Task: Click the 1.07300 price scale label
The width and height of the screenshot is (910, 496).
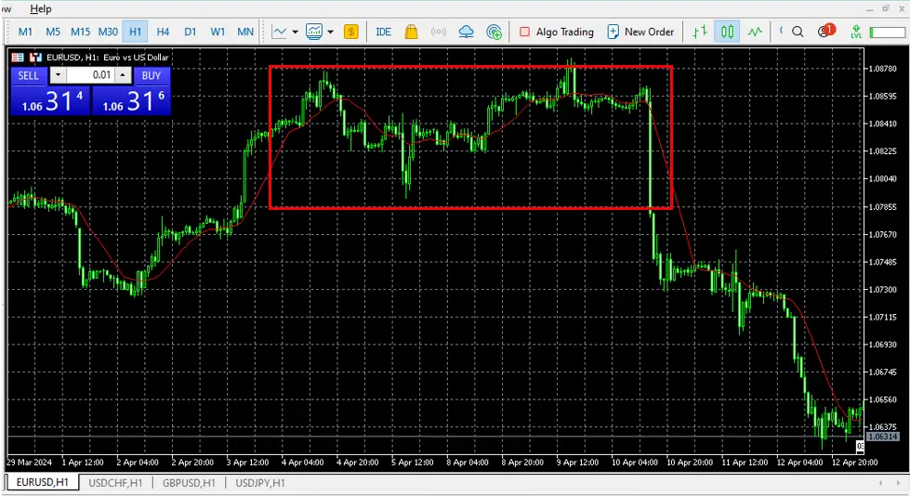Action: click(x=882, y=290)
